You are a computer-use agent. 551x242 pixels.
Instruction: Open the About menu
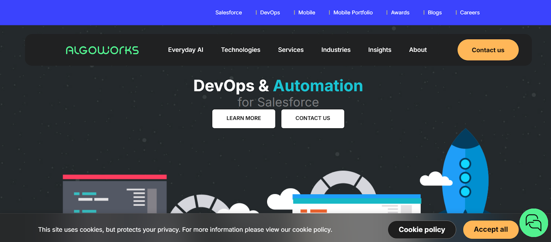(418, 50)
